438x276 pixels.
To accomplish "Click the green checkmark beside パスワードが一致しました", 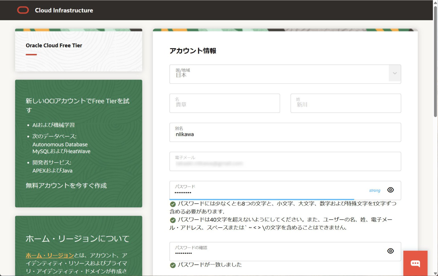I will 173,265.
